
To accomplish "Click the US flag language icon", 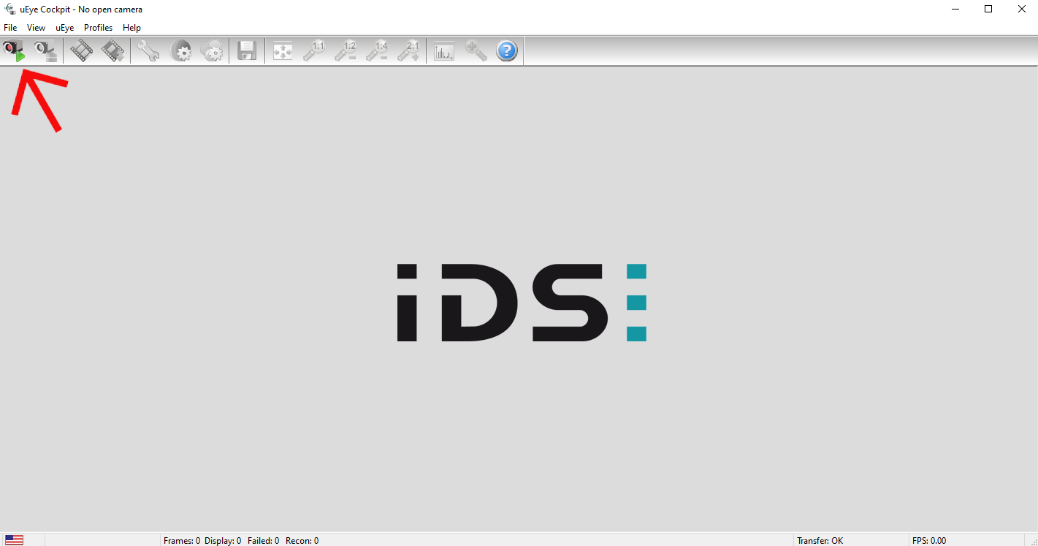I will (x=14, y=540).
